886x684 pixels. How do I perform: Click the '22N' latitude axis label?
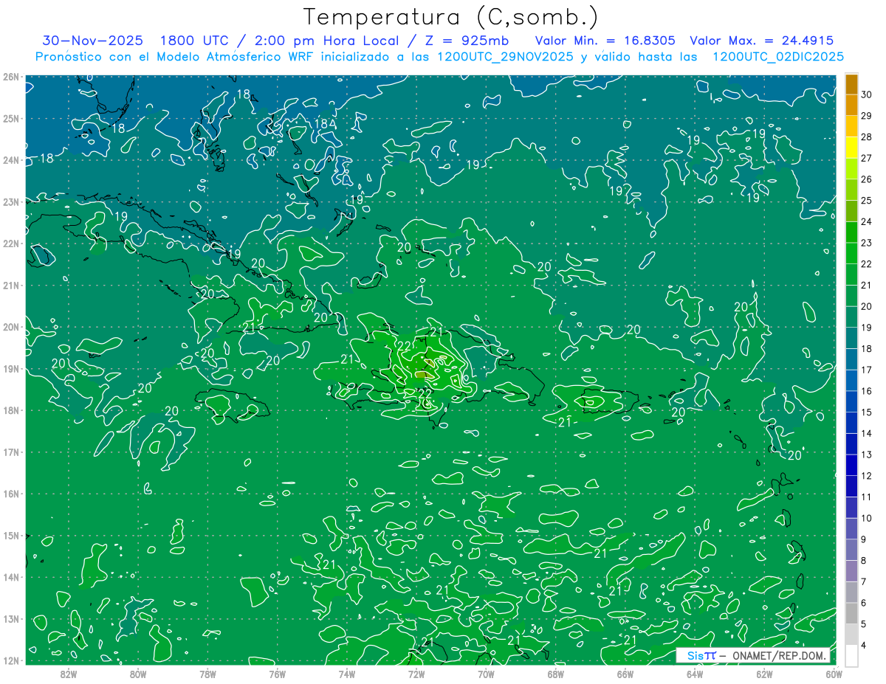tap(10, 243)
